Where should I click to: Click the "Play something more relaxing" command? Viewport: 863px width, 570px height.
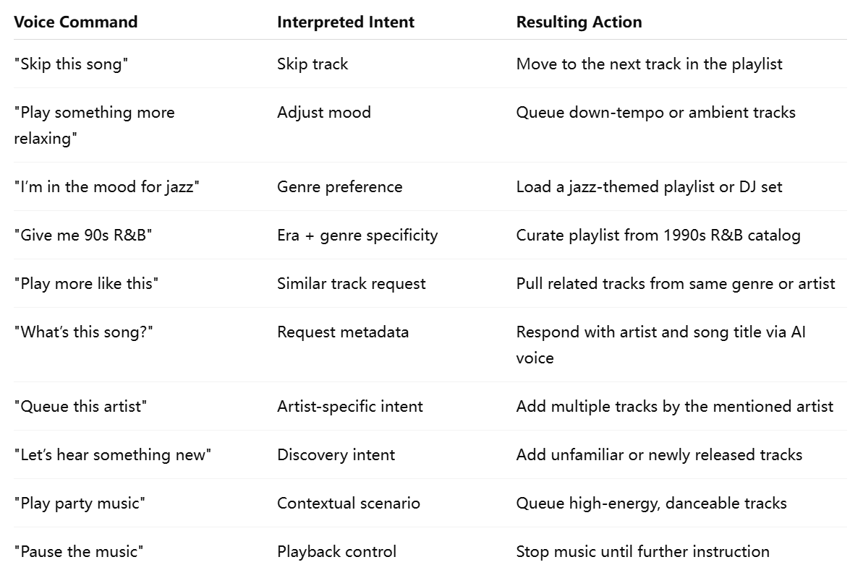coord(94,125)
